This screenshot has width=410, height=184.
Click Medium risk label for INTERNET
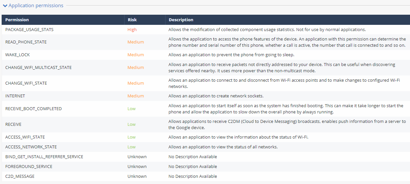(136, 96)
